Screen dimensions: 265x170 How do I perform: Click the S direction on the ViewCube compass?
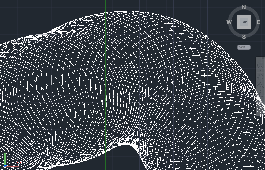[244, 37]
